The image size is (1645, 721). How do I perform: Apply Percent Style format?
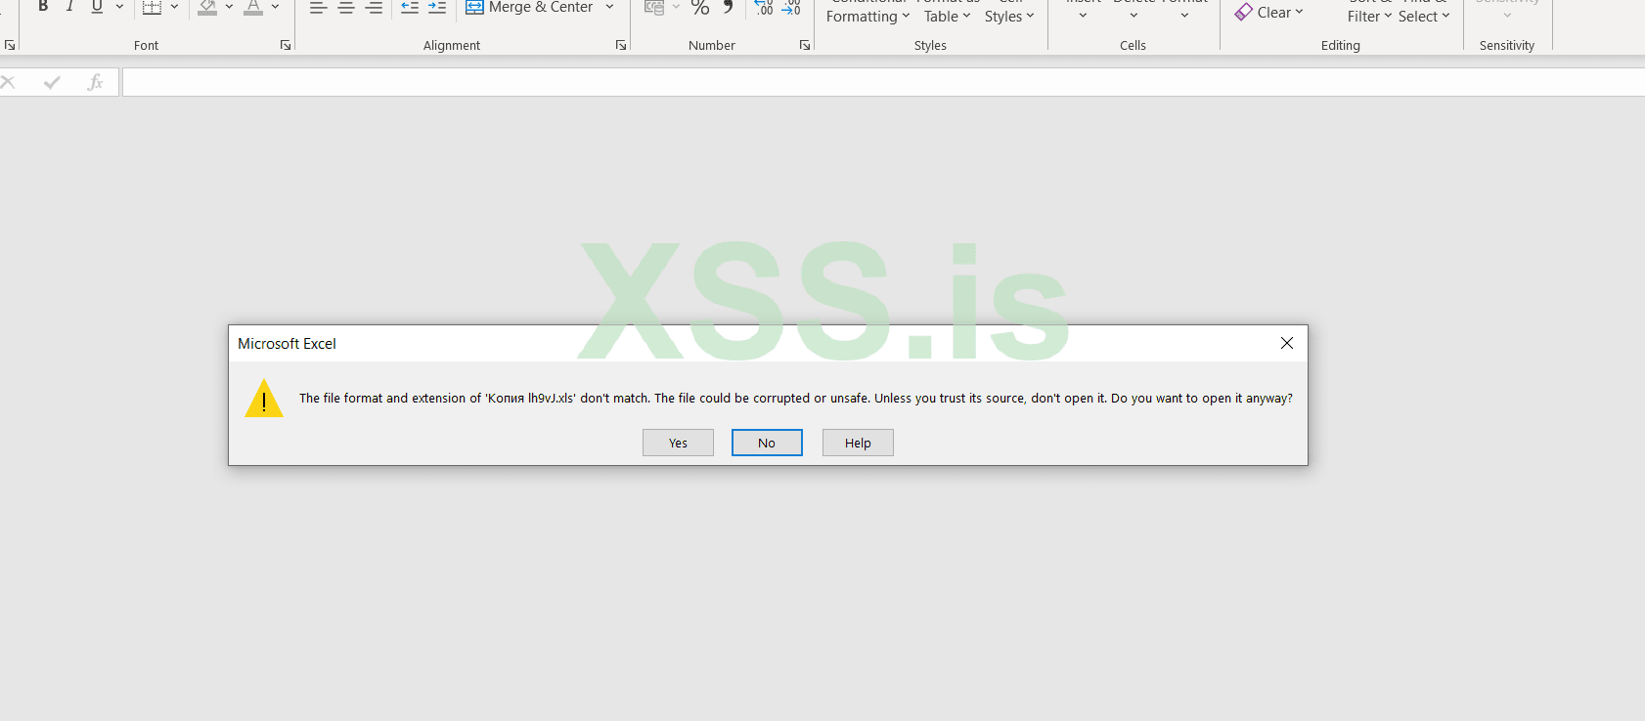700,7
